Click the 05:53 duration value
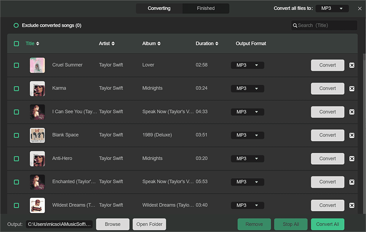Viewport: 366px width, 232px height. coord(201,182)
